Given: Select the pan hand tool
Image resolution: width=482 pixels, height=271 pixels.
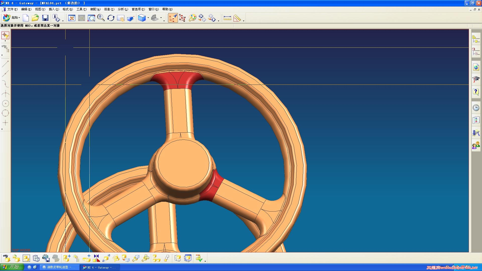Looking at the screenshot, I should 120,18.
